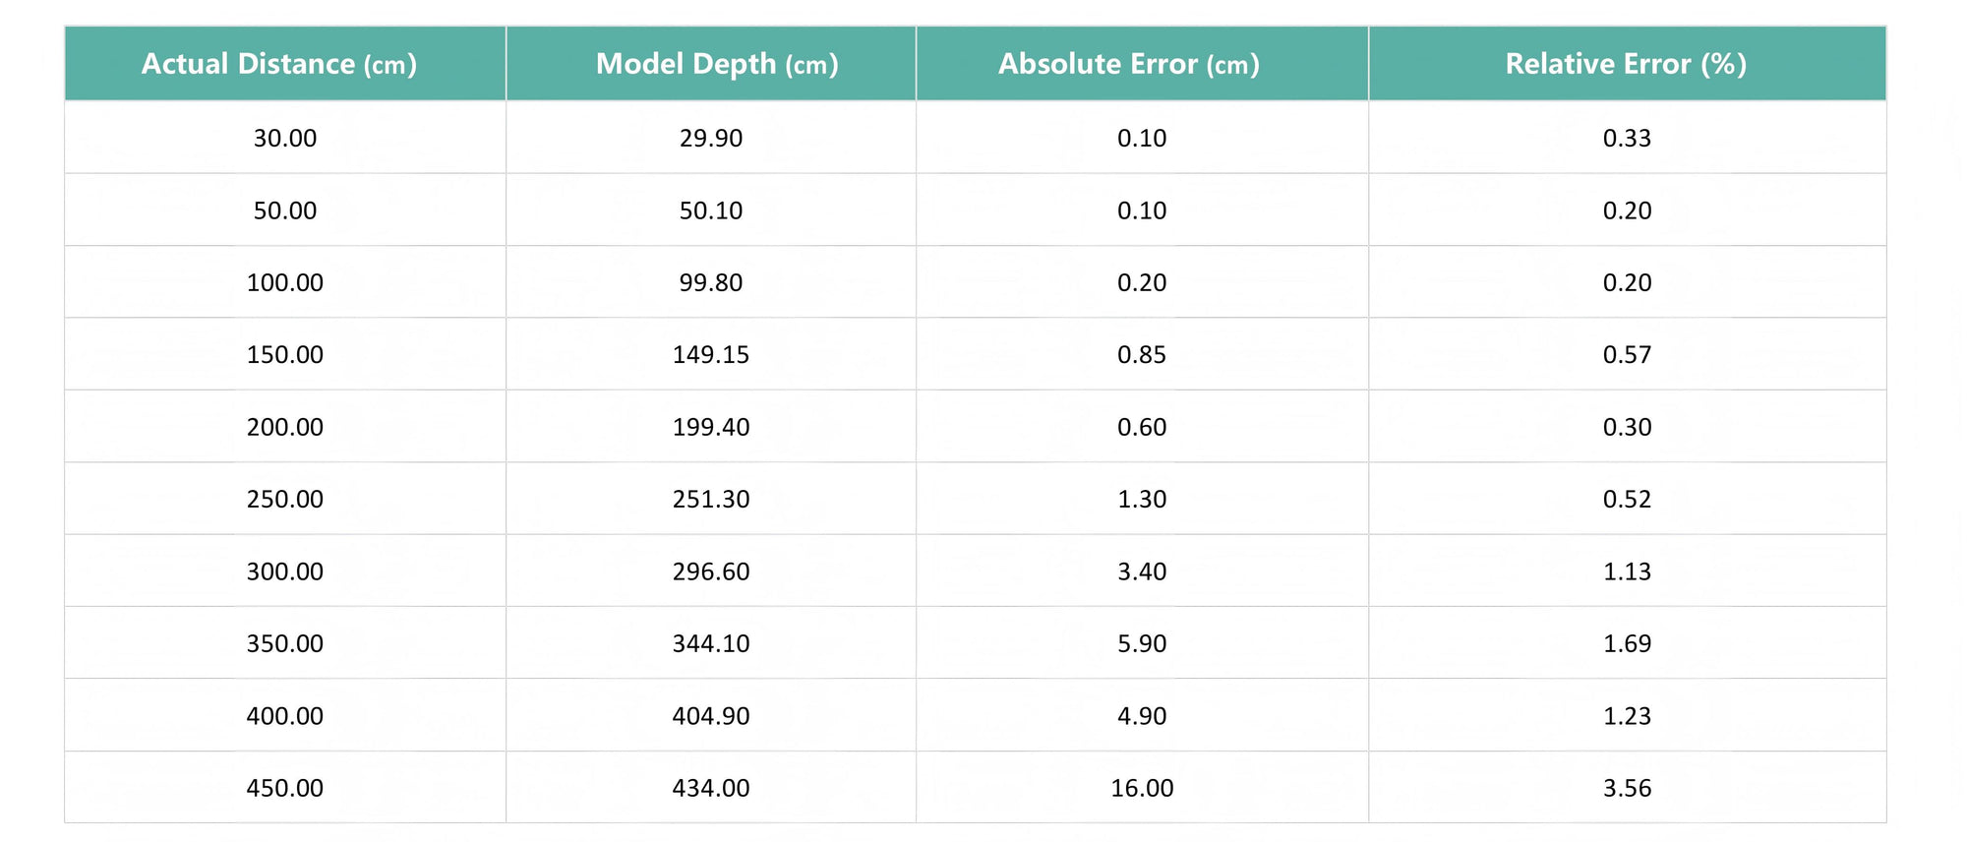
Task: Select the 30.00 actual distance cell
Action: (285, 138)
